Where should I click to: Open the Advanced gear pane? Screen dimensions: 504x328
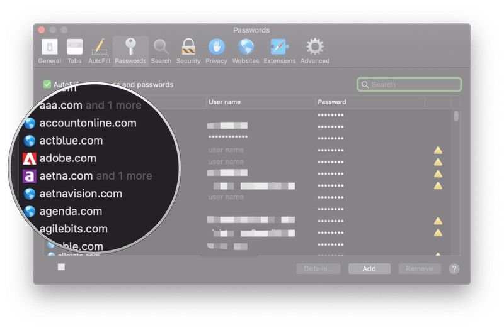point(314,51)
